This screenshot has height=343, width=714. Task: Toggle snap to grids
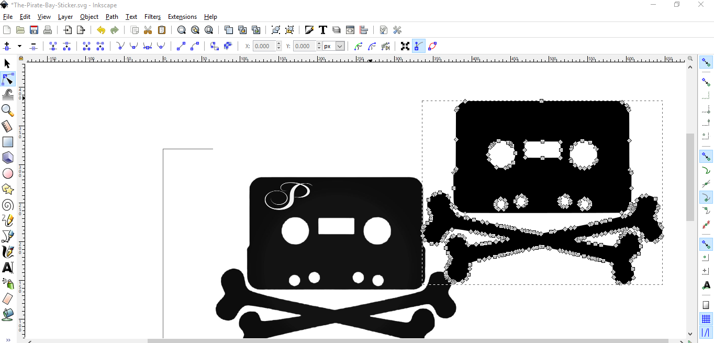pyautogui.click(x=706, y=319)
